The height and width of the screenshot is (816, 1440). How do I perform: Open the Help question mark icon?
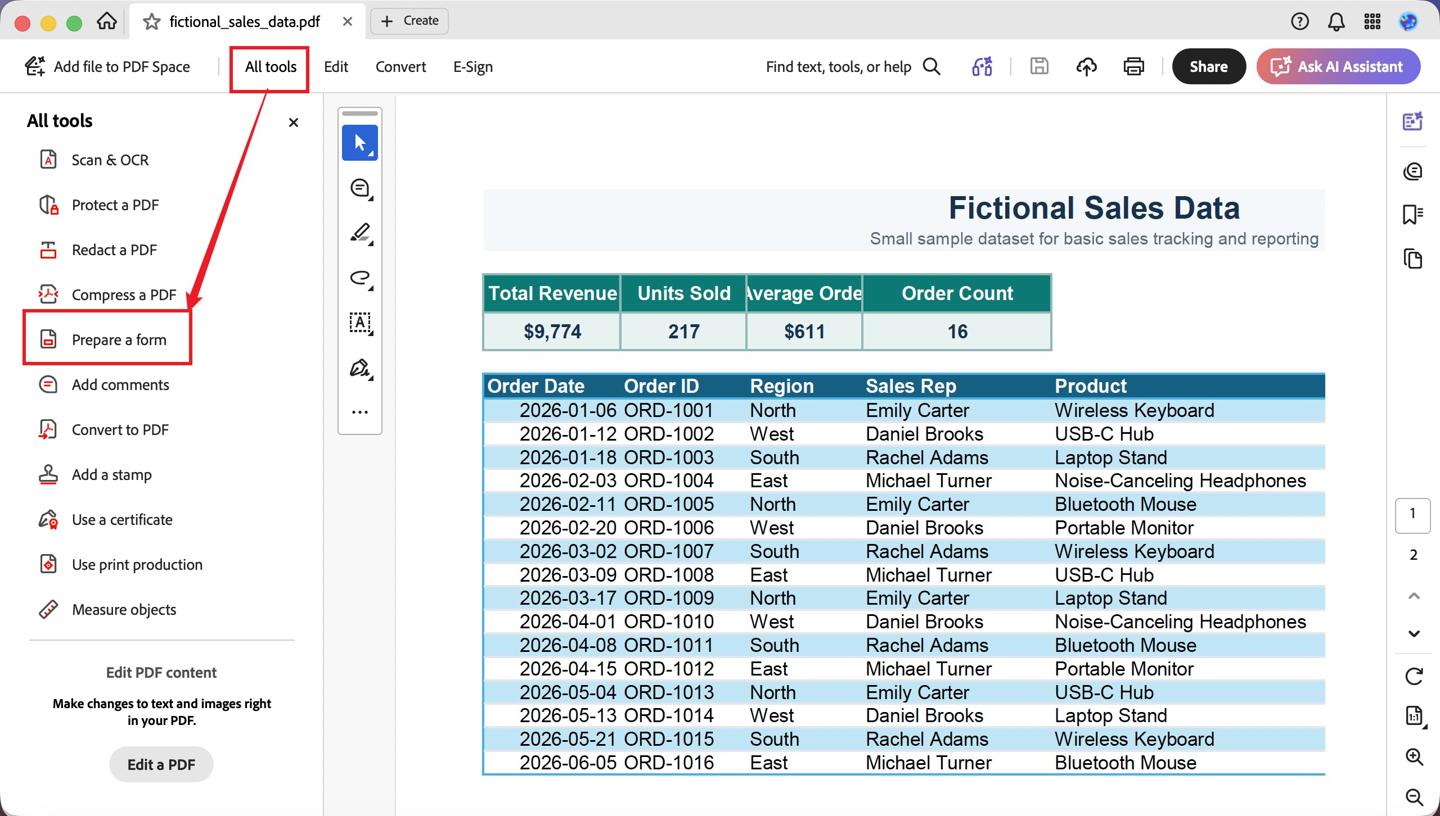1299,21
